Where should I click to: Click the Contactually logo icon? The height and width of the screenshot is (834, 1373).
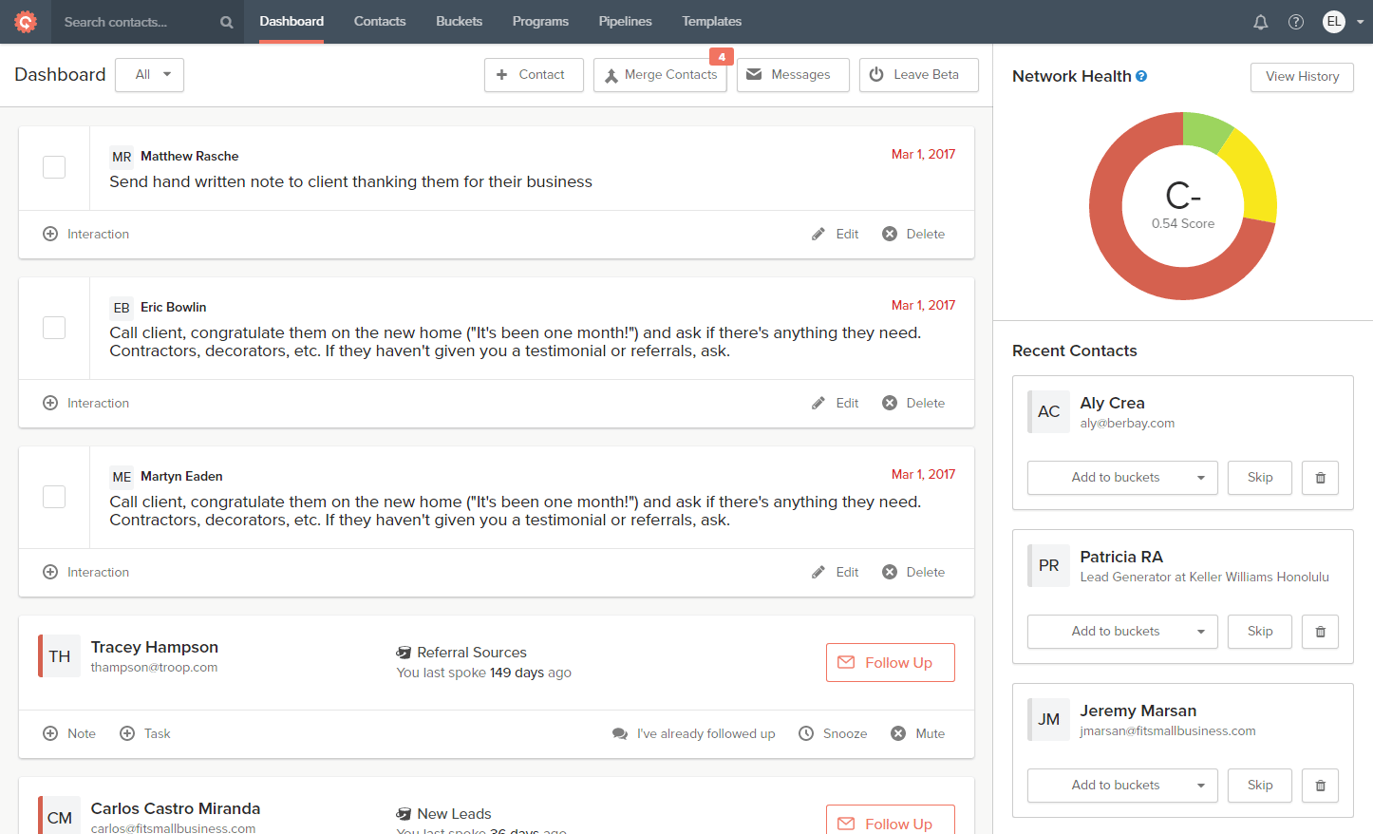click(26, 21)
